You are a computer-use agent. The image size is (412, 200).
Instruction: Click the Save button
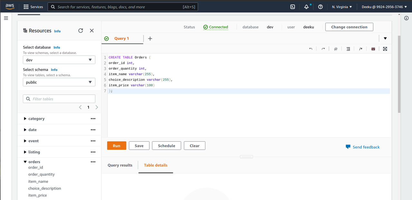[x=139, y=146]
